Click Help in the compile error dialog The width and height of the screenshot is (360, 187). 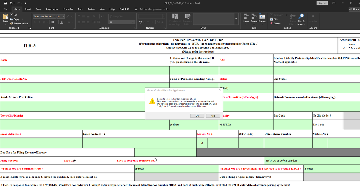[213, 116]
